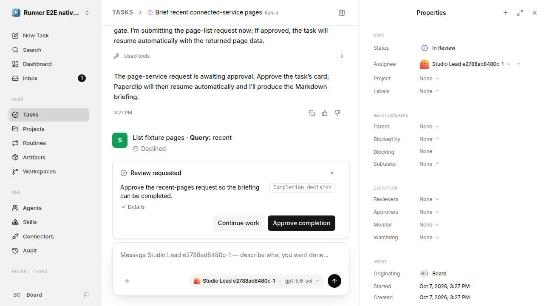Viewport: 544px width, 306px height.
Task: Open the Routines repeat icon
Action: click(15, 143)
